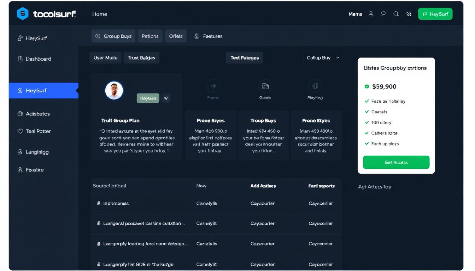Click the Group Buys tab icon
Image resolution: width=475 pixels, height=271 pixels.
98,36
